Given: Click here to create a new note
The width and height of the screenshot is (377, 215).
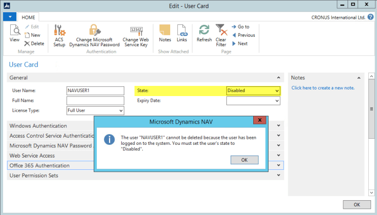Looking at the screenshot, I should [323, 88].
